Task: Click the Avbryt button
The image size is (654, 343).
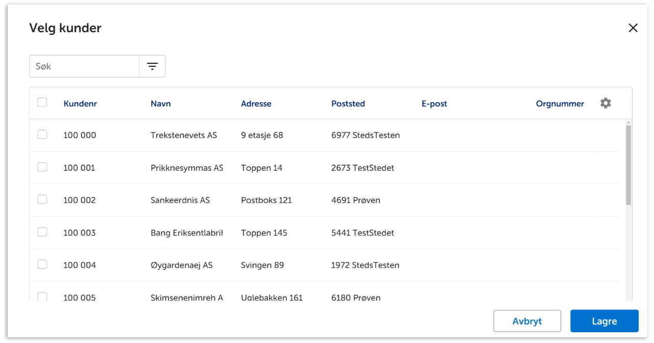Action: tap(527, 322)
